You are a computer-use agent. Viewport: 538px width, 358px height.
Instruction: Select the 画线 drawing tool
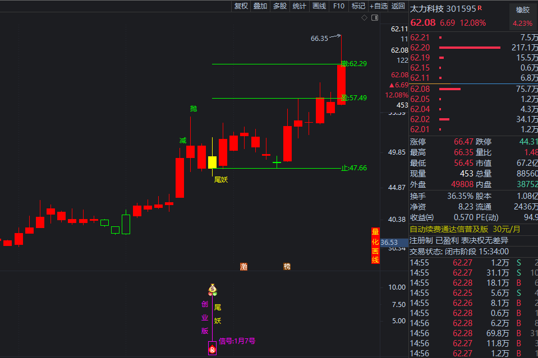319,6
